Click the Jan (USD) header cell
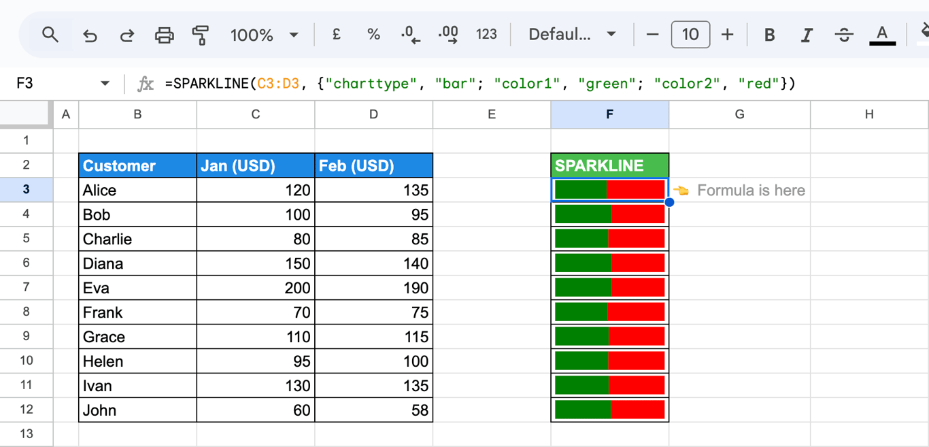Screen dimensions: 929x447 (x=256, y=165)
